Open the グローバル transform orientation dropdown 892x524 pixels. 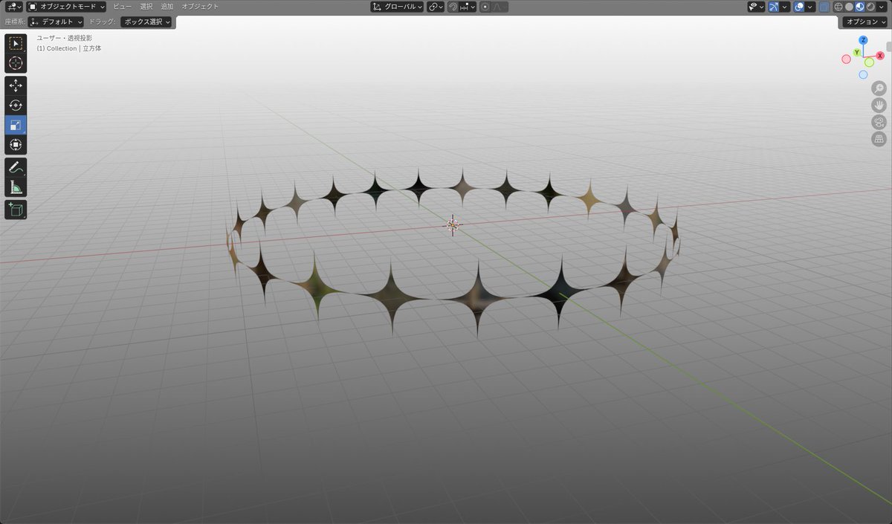click(398, 7)
